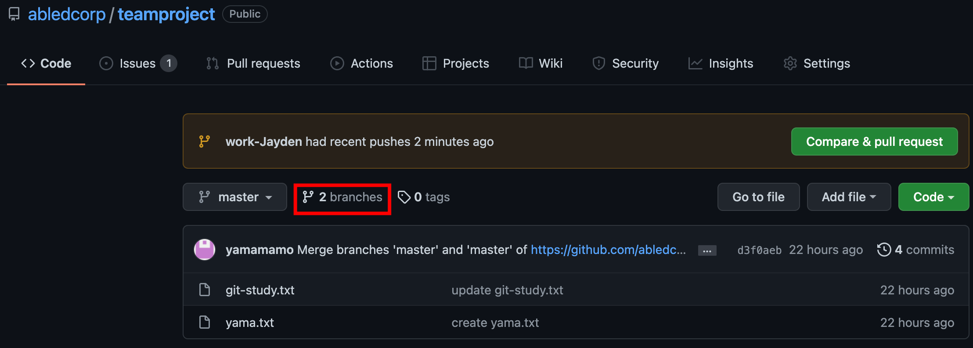Click the yellow branch icon in the push banner
This screenshot has height=348, width=973.
(x=205, y=141)
